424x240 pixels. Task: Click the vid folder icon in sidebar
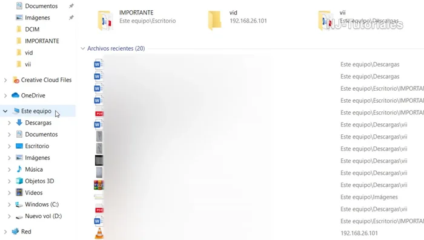click(19, 53)
